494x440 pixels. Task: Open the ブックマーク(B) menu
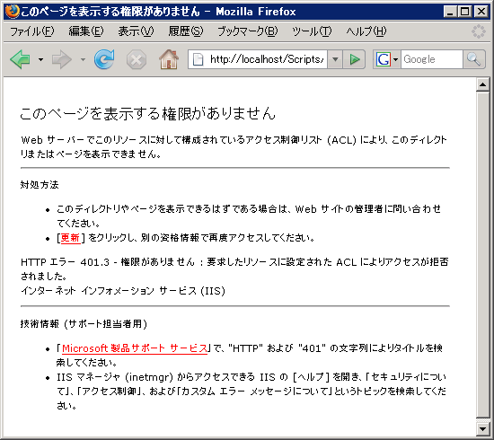point(248,31)
